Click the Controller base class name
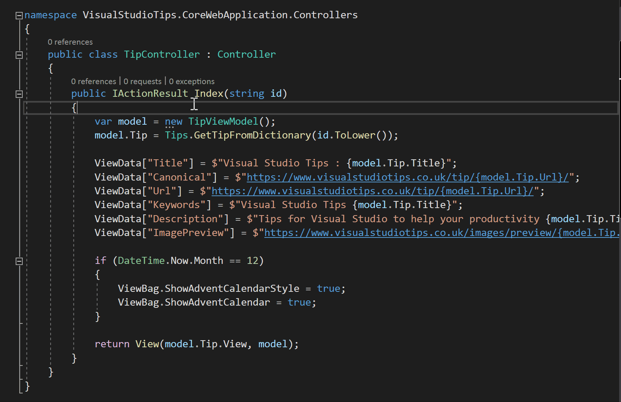621x402 pixels. pyautogui.click(x=246, y=54)
